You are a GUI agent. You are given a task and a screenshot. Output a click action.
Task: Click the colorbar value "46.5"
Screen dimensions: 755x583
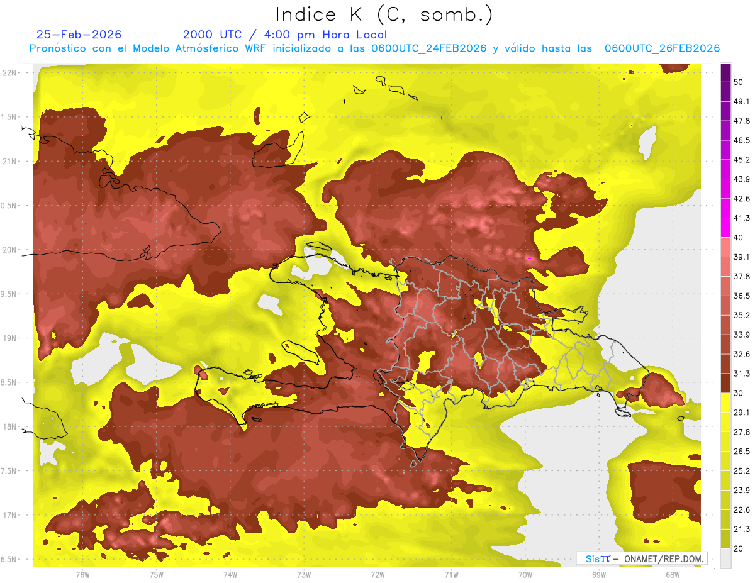[742, 140]
